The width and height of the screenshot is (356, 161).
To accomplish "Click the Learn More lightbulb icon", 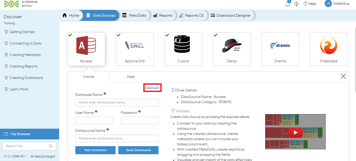I will coord(6,89).
